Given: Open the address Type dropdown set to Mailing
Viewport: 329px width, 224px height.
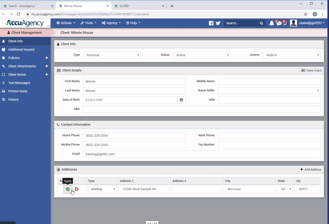Looking at the screenshot, I should [x=102, y=189].
